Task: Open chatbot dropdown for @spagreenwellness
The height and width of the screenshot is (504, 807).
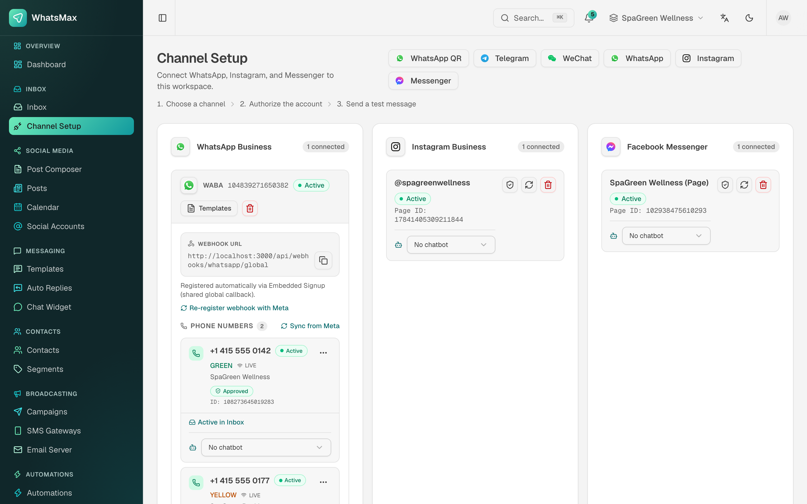Action: coord(451,245)
